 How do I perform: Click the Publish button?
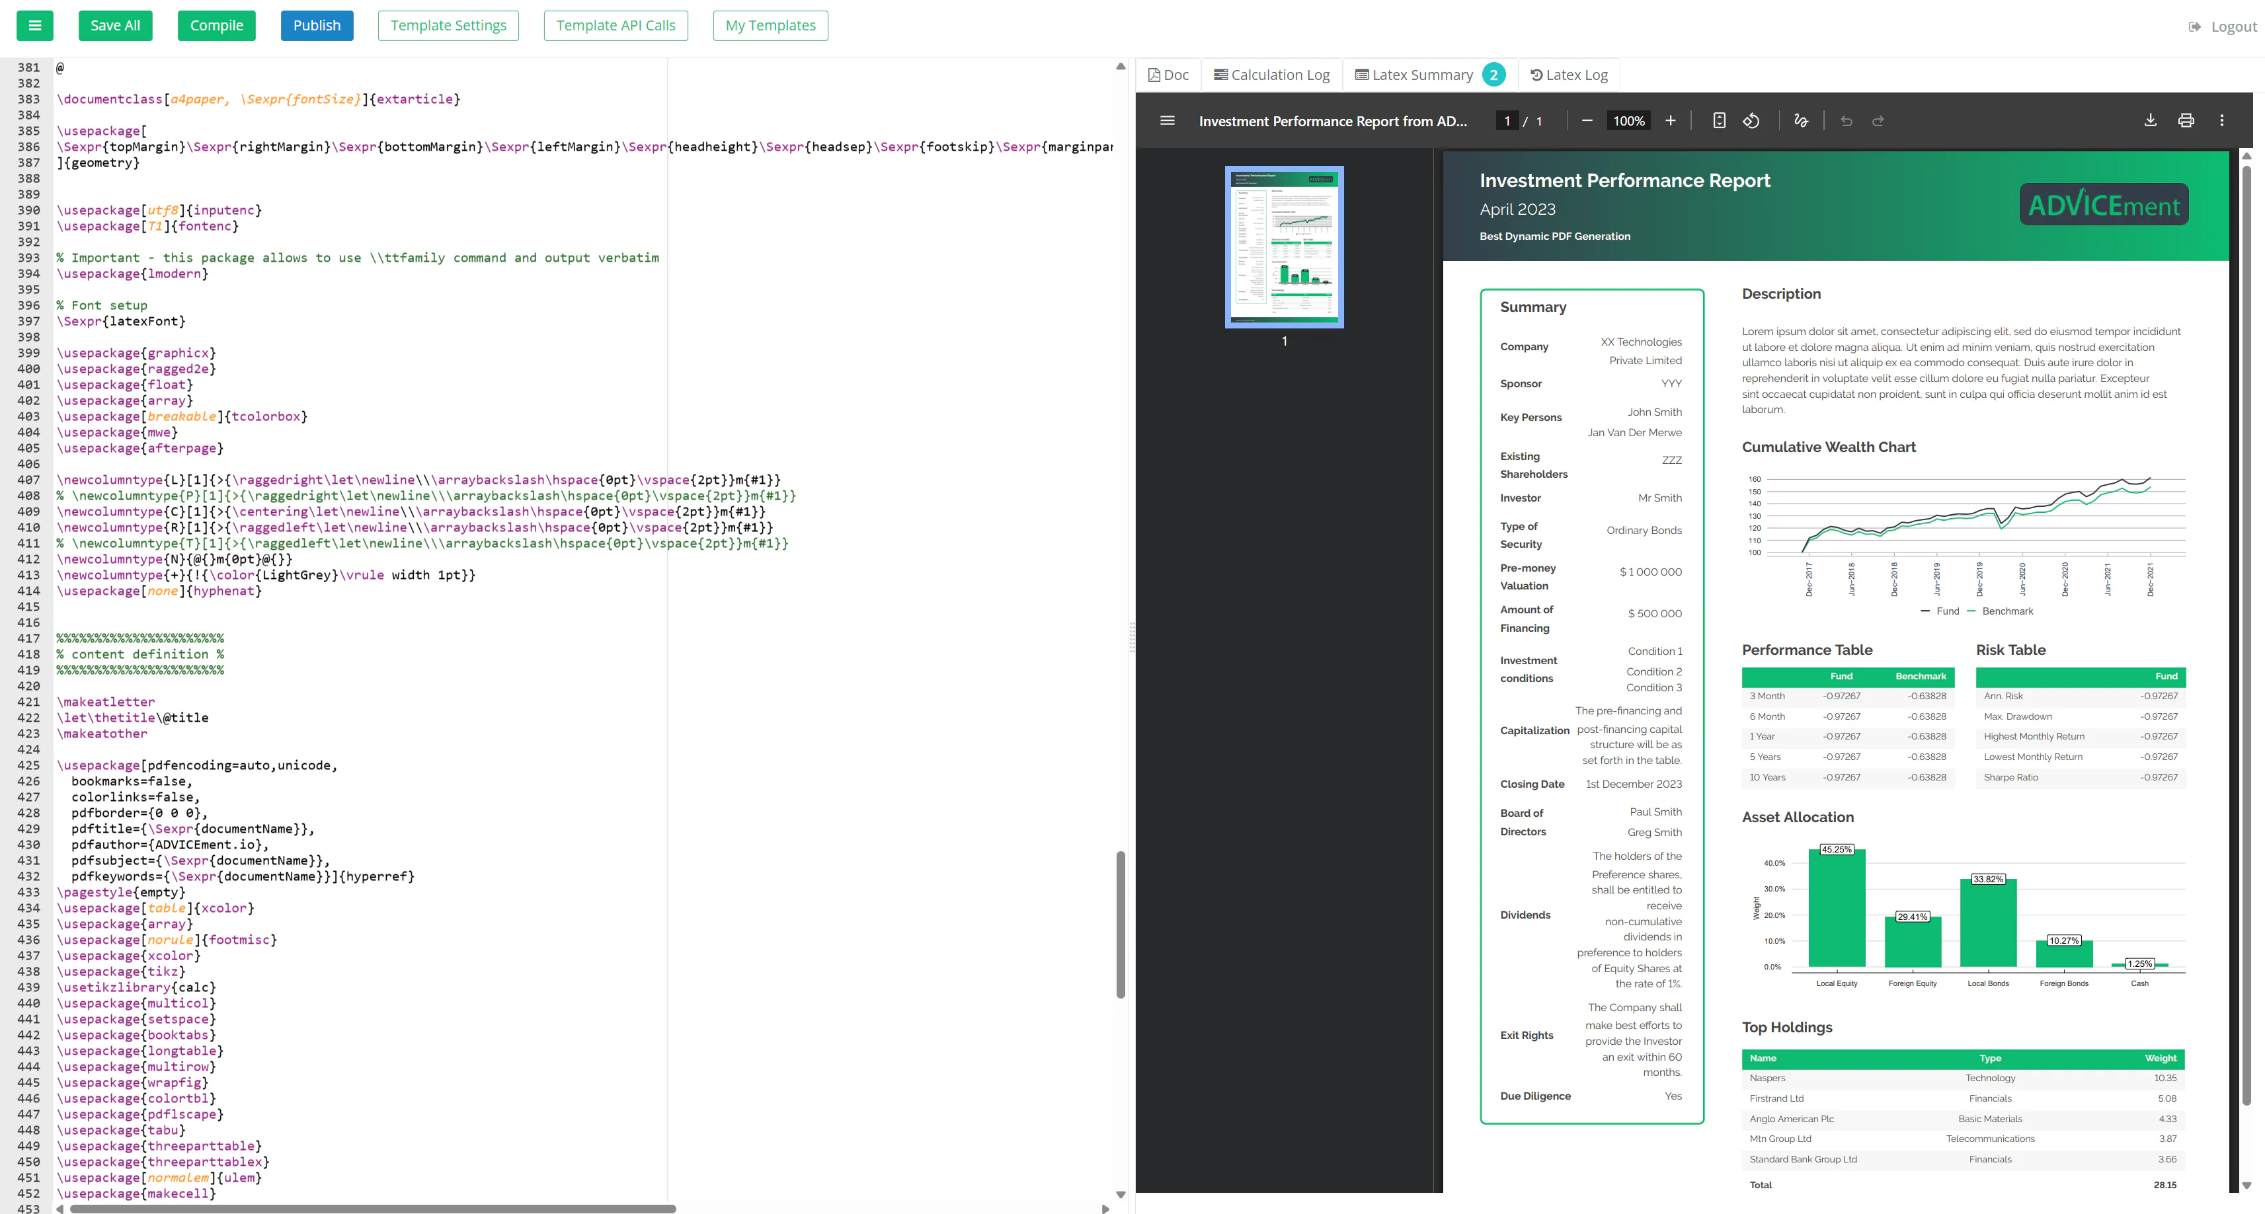[317, 26]
